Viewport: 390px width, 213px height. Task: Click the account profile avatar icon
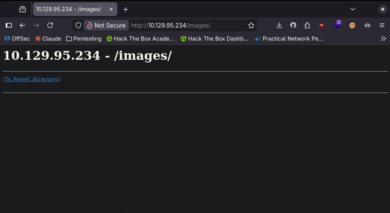[x=293, y=25]
